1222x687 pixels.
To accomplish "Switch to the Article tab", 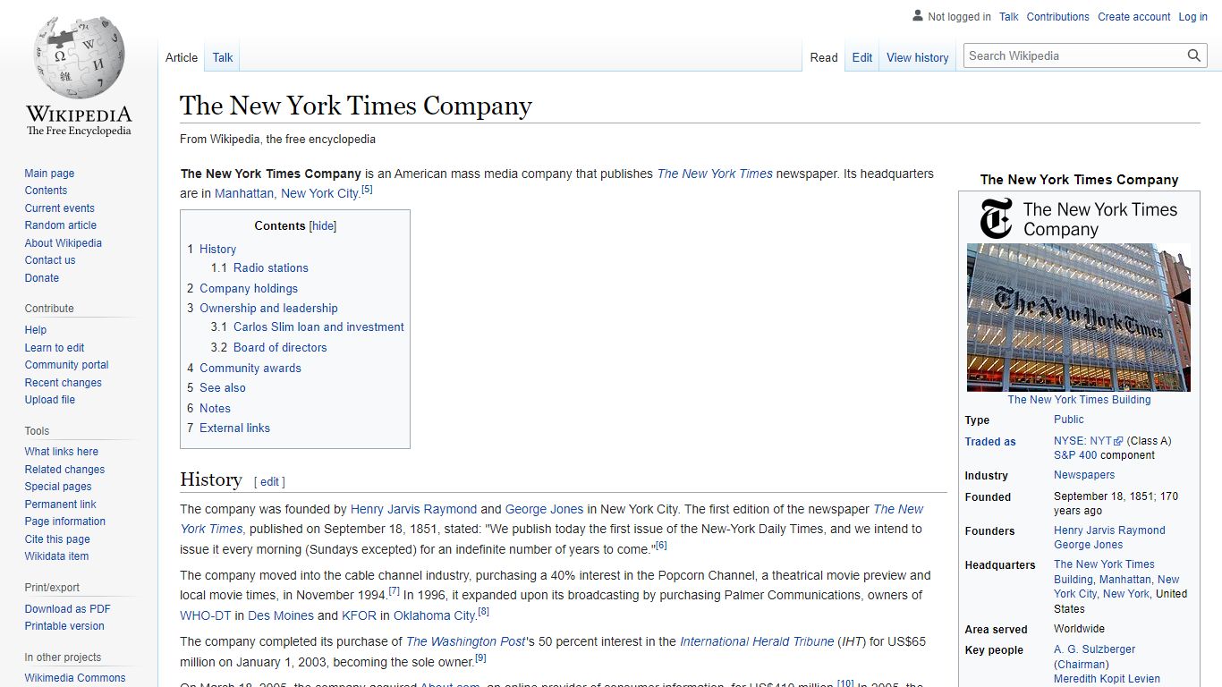I will pos(182,57).
